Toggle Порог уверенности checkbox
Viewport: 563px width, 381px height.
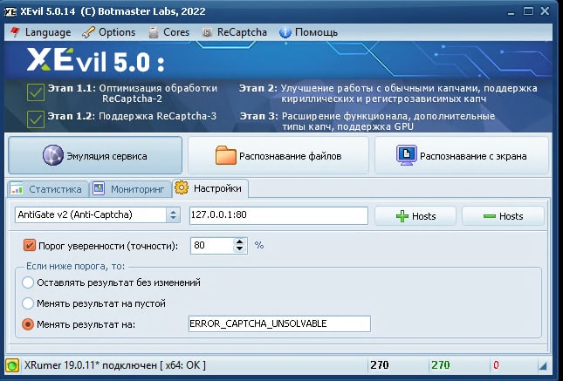[29, 245]
